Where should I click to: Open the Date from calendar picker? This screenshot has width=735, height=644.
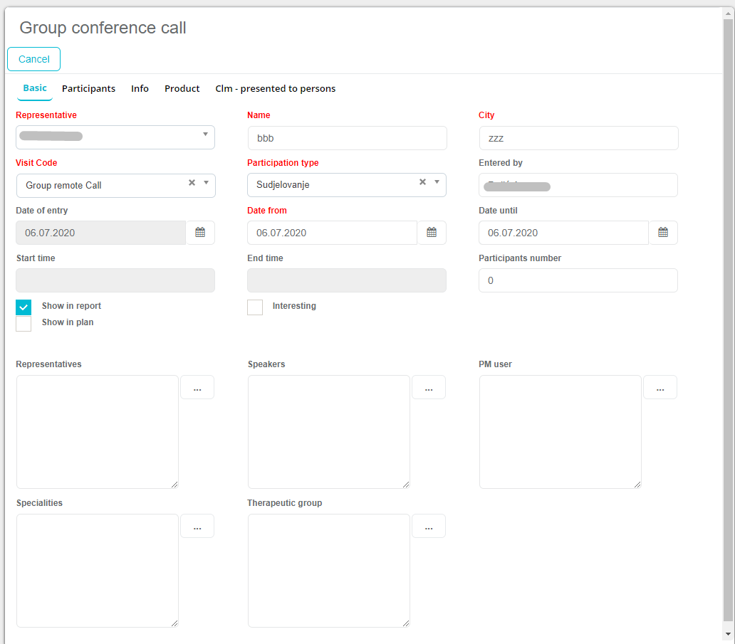(x=432, y=233)
